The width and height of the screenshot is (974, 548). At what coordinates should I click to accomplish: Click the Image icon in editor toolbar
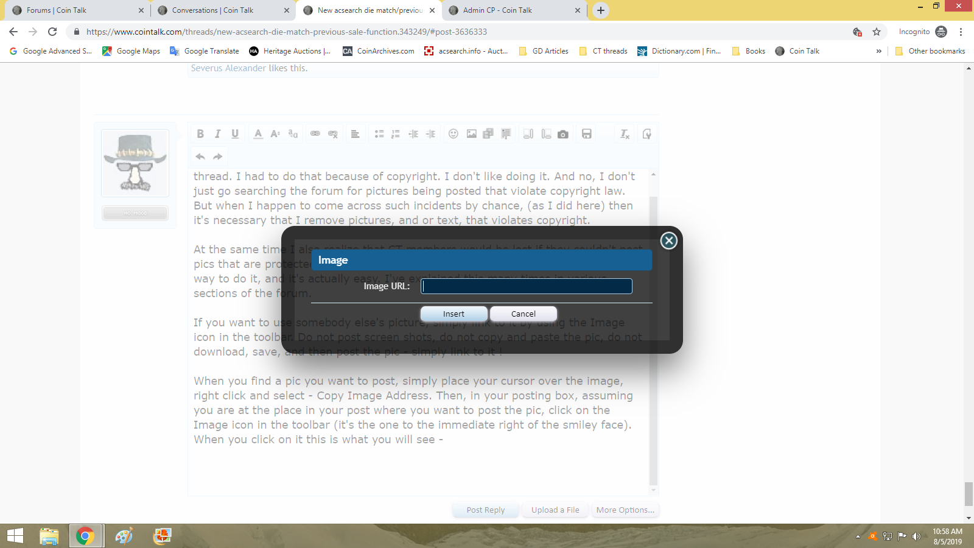pos(471,134)
